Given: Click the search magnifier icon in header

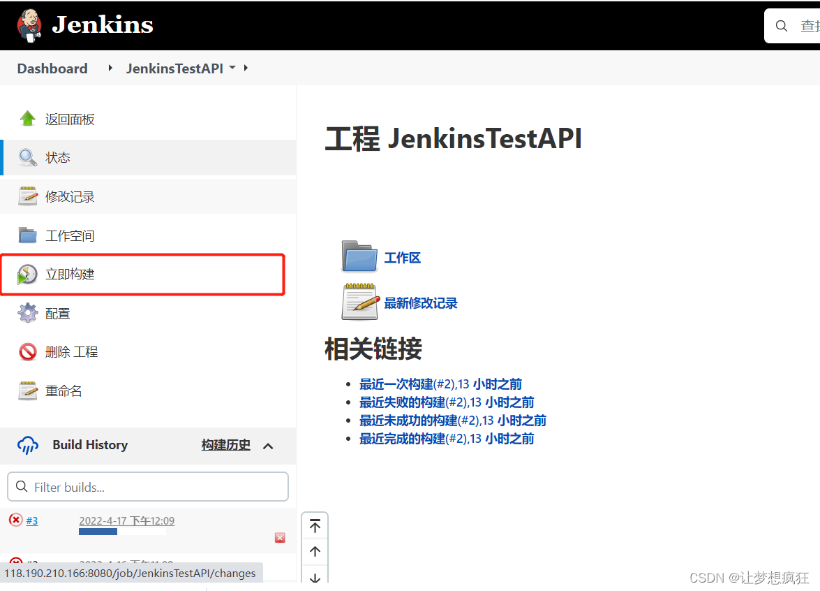Looking at the screenshot, I should (782, 26).
